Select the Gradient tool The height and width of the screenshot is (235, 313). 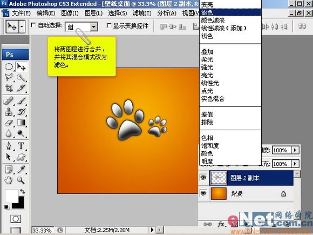21,123
